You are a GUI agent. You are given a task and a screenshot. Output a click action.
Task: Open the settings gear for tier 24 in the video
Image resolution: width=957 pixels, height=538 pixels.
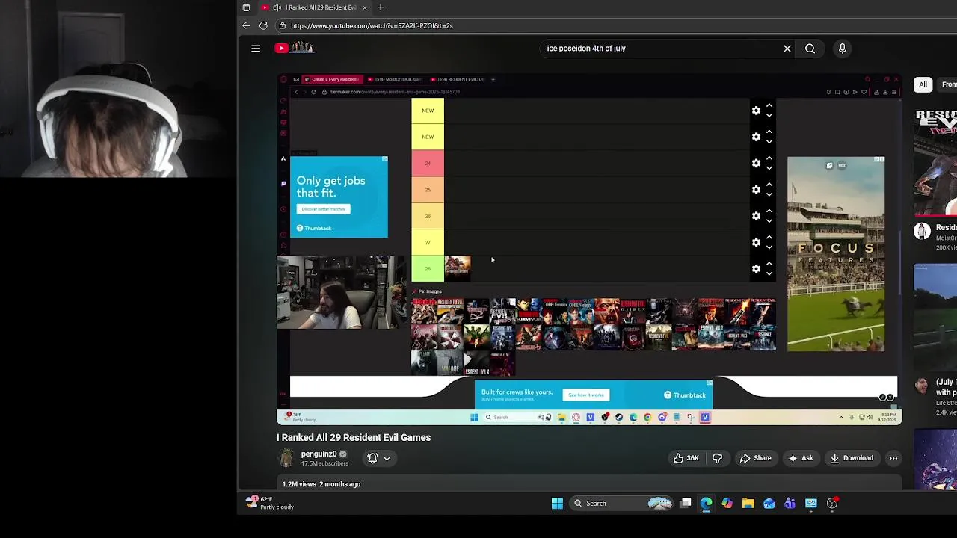pyautogui.click(x=756, y=164)
